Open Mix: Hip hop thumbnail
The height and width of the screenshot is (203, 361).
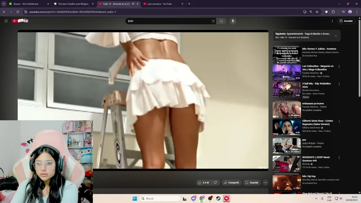point(287,182)
